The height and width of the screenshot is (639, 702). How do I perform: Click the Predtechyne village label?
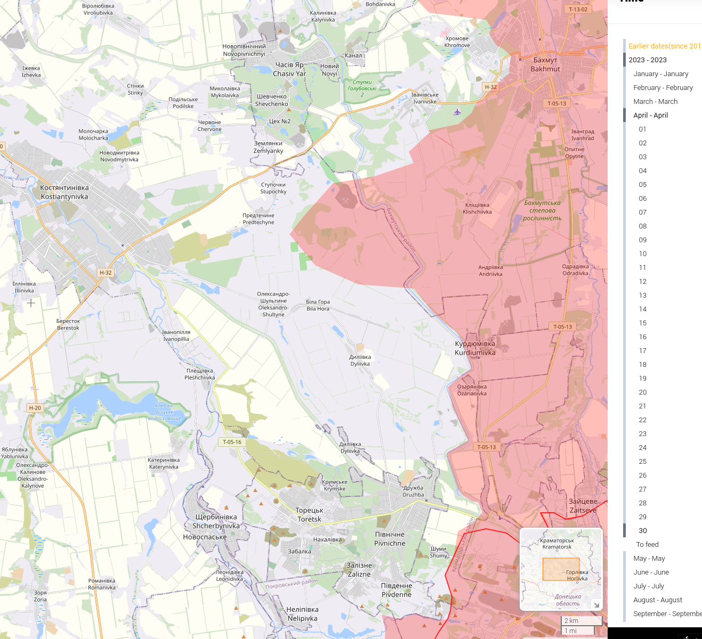click(x=259, y=219)
